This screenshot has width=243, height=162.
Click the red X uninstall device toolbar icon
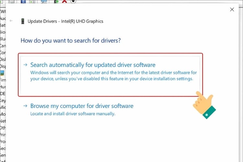(x=64, y=2)
